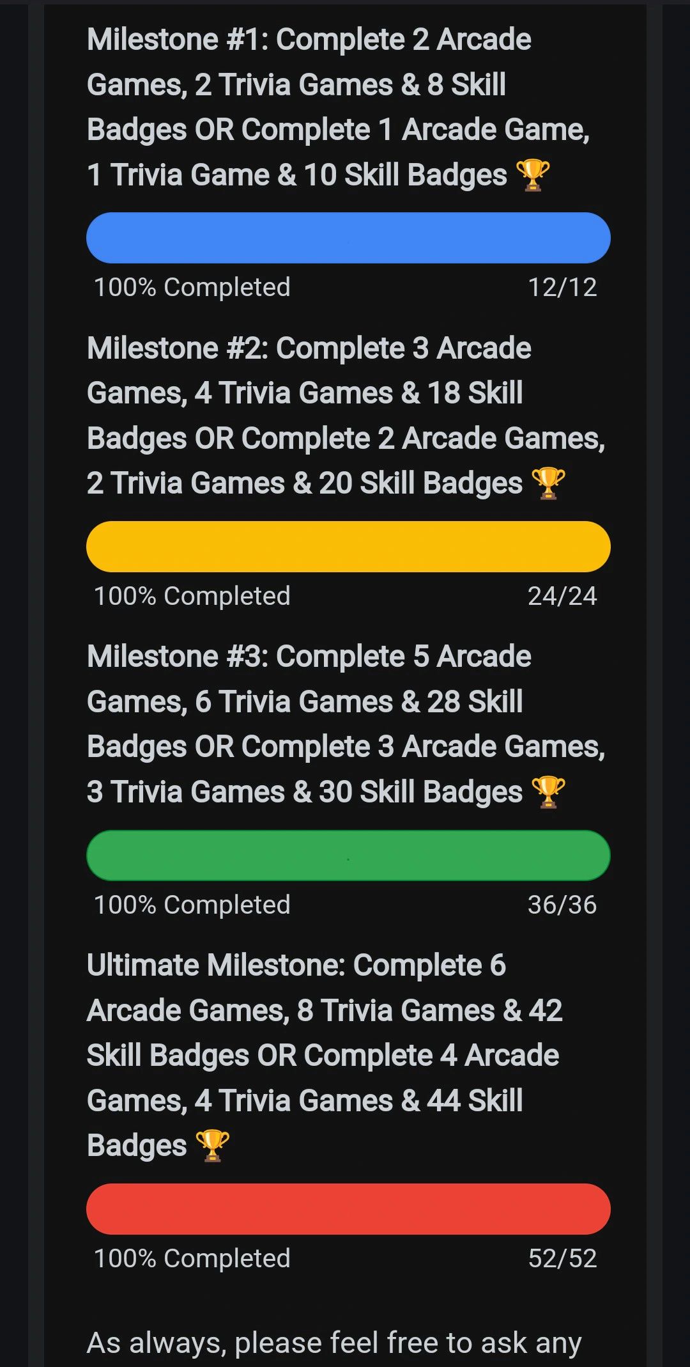Click the 12/12 progress count
Viewport: 690px width, 1367px height.
pos(562,288)
